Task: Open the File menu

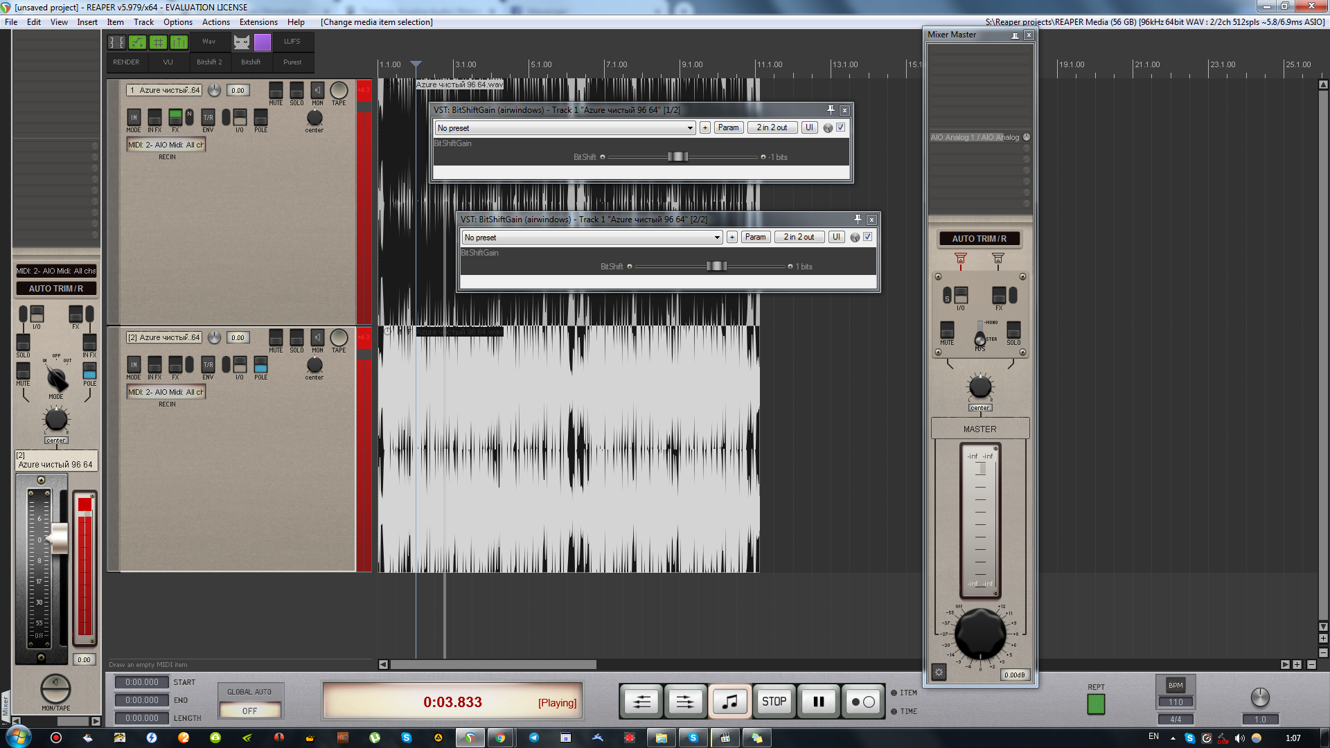Action: [x=11, y=22]
